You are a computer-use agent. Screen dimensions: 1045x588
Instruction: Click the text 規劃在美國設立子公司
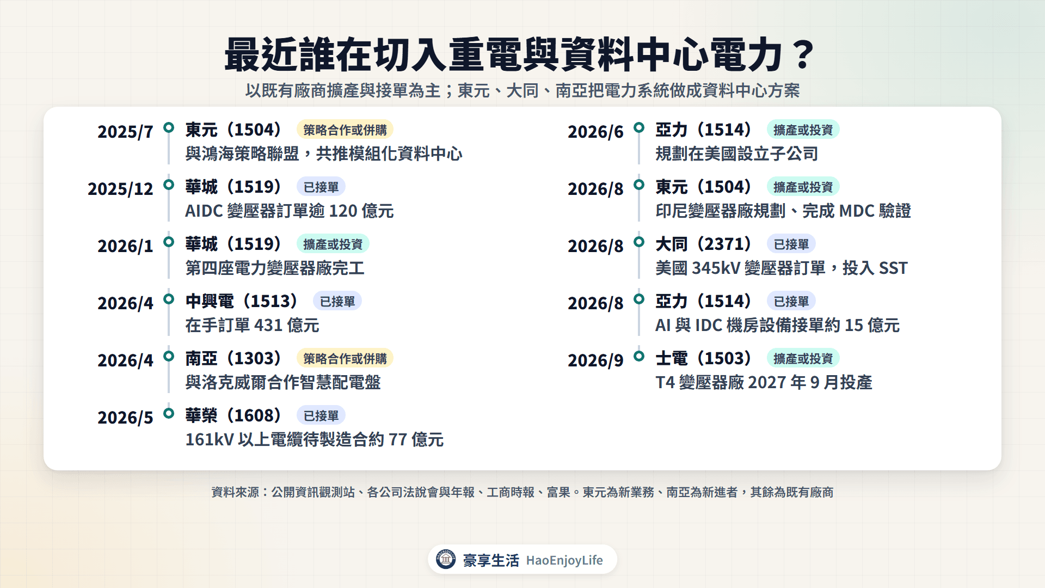tap(737, 154)
